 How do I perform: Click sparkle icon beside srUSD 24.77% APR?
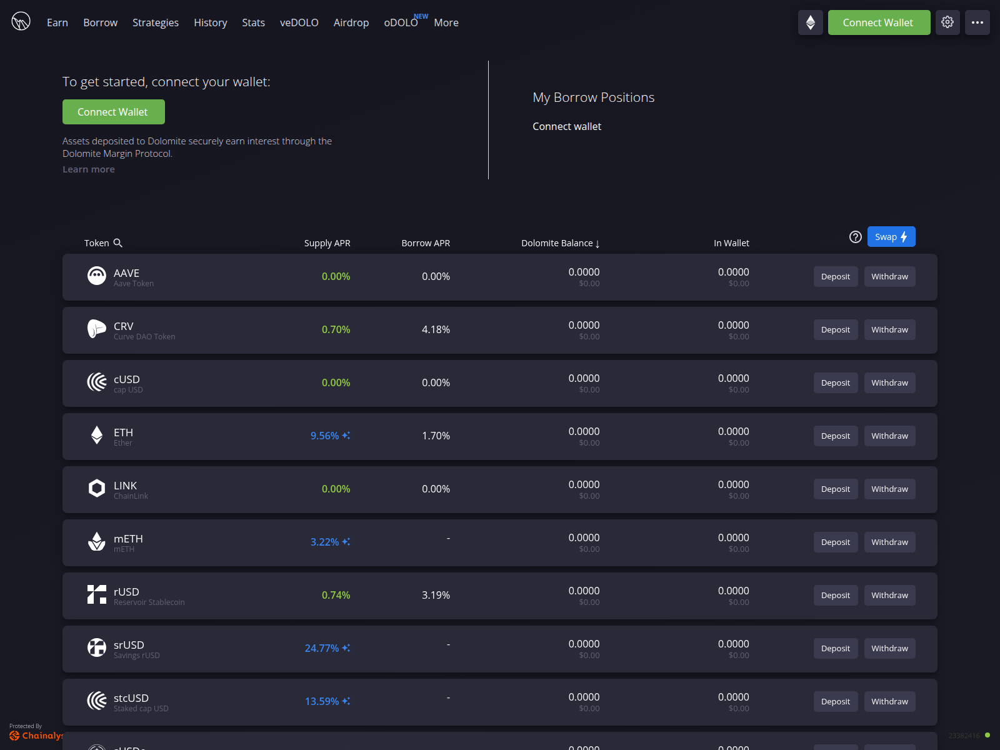[x=346, y=648]
